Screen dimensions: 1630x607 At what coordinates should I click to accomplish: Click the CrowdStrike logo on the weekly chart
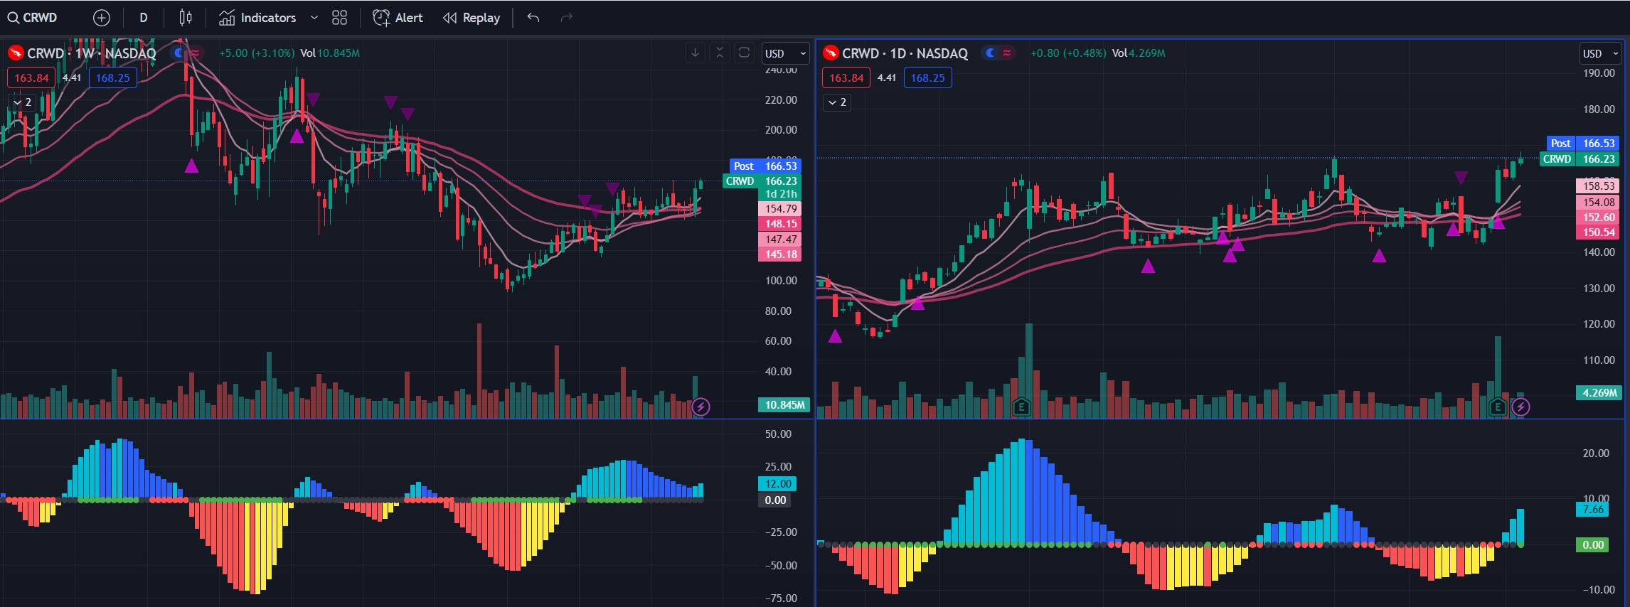tap(16, 53)
